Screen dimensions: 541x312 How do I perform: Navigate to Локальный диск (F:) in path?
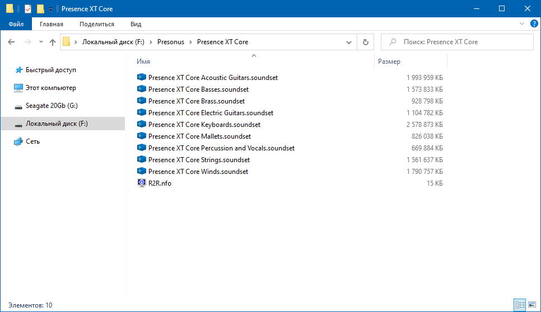click(x=113, y=42)
